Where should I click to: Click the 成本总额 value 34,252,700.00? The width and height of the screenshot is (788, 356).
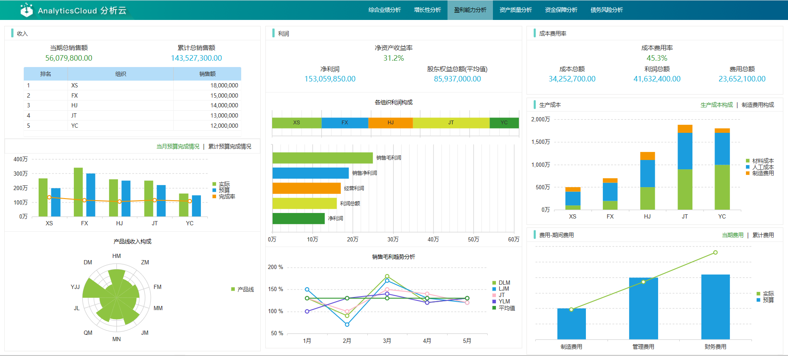point(572,79)
